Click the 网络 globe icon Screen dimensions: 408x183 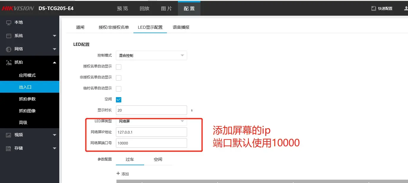click(9, 49)
